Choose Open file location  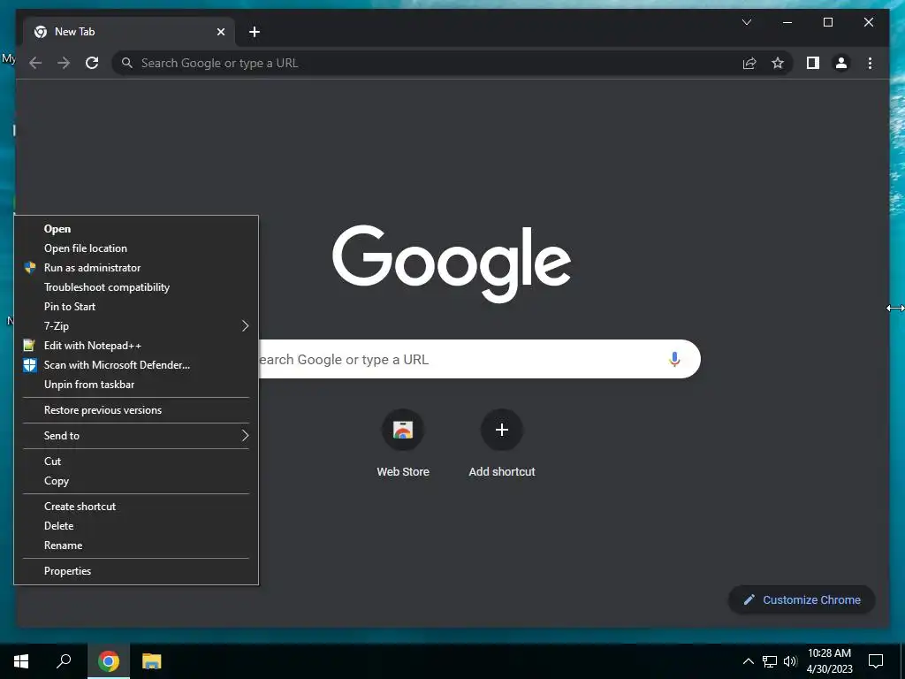(136, 248)
